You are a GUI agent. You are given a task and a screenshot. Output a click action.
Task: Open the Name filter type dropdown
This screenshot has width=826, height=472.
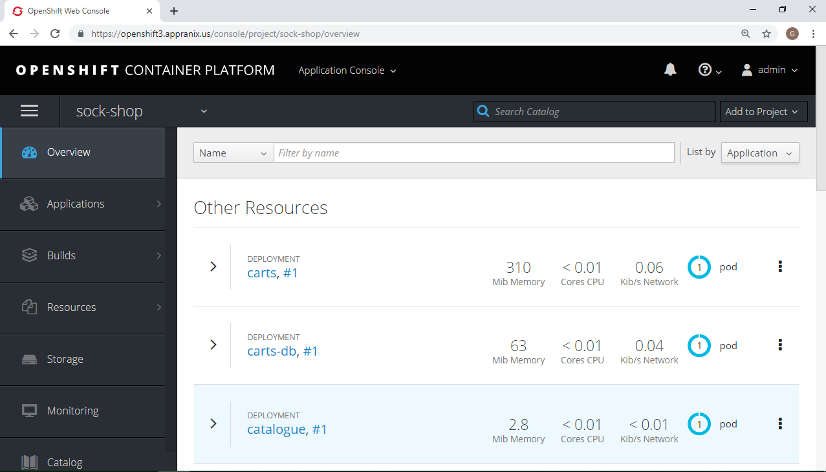233,153
